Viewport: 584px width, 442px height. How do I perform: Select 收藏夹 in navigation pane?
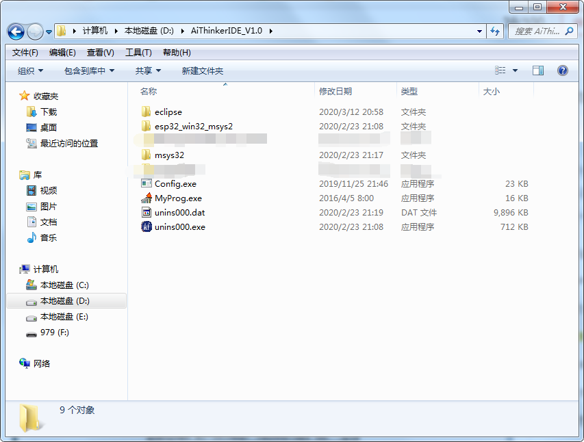(x=45, y=96)
